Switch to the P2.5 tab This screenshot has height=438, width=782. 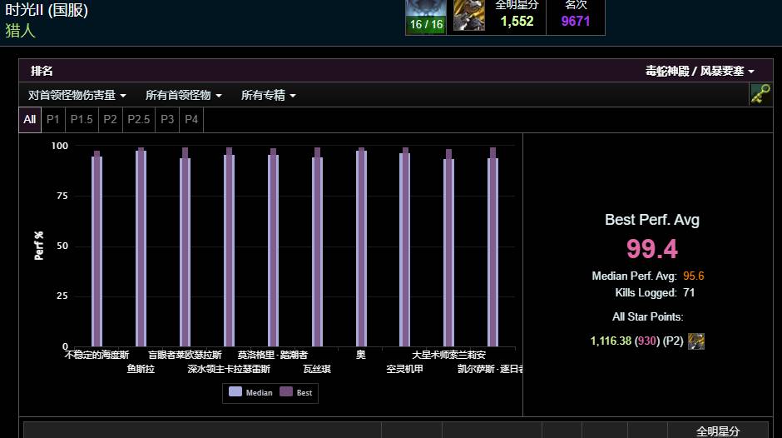[139, 119]
